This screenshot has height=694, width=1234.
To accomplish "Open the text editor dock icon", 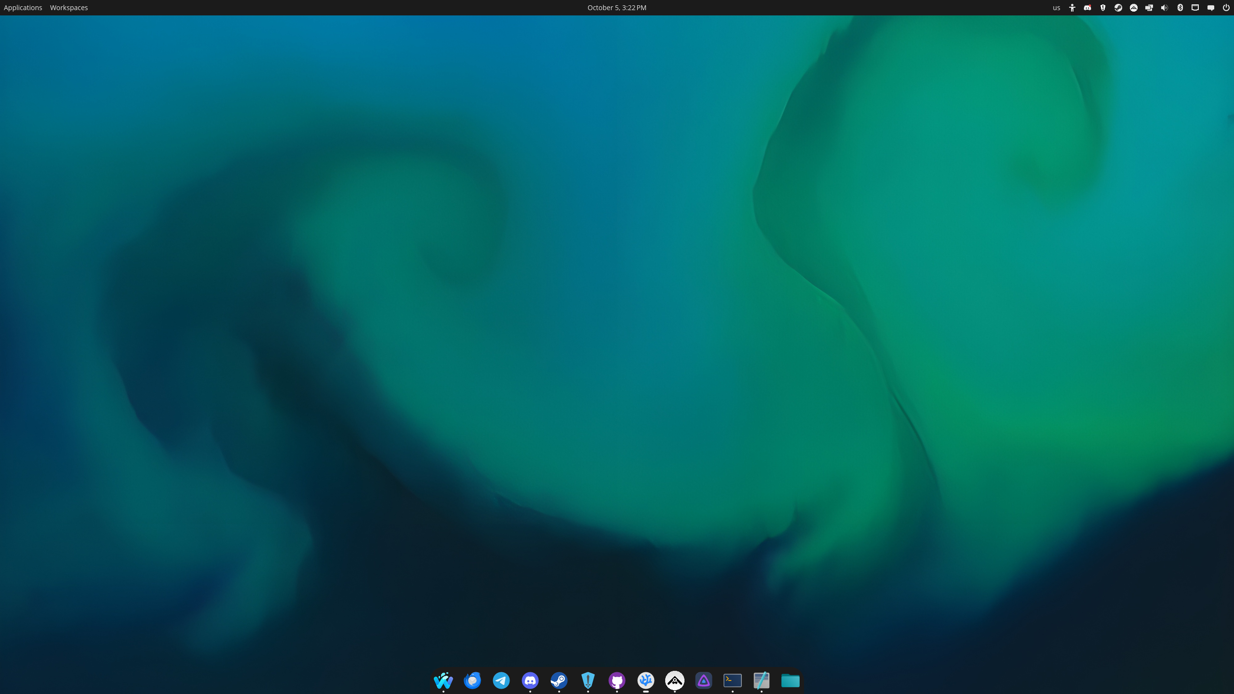I will 762,681.
